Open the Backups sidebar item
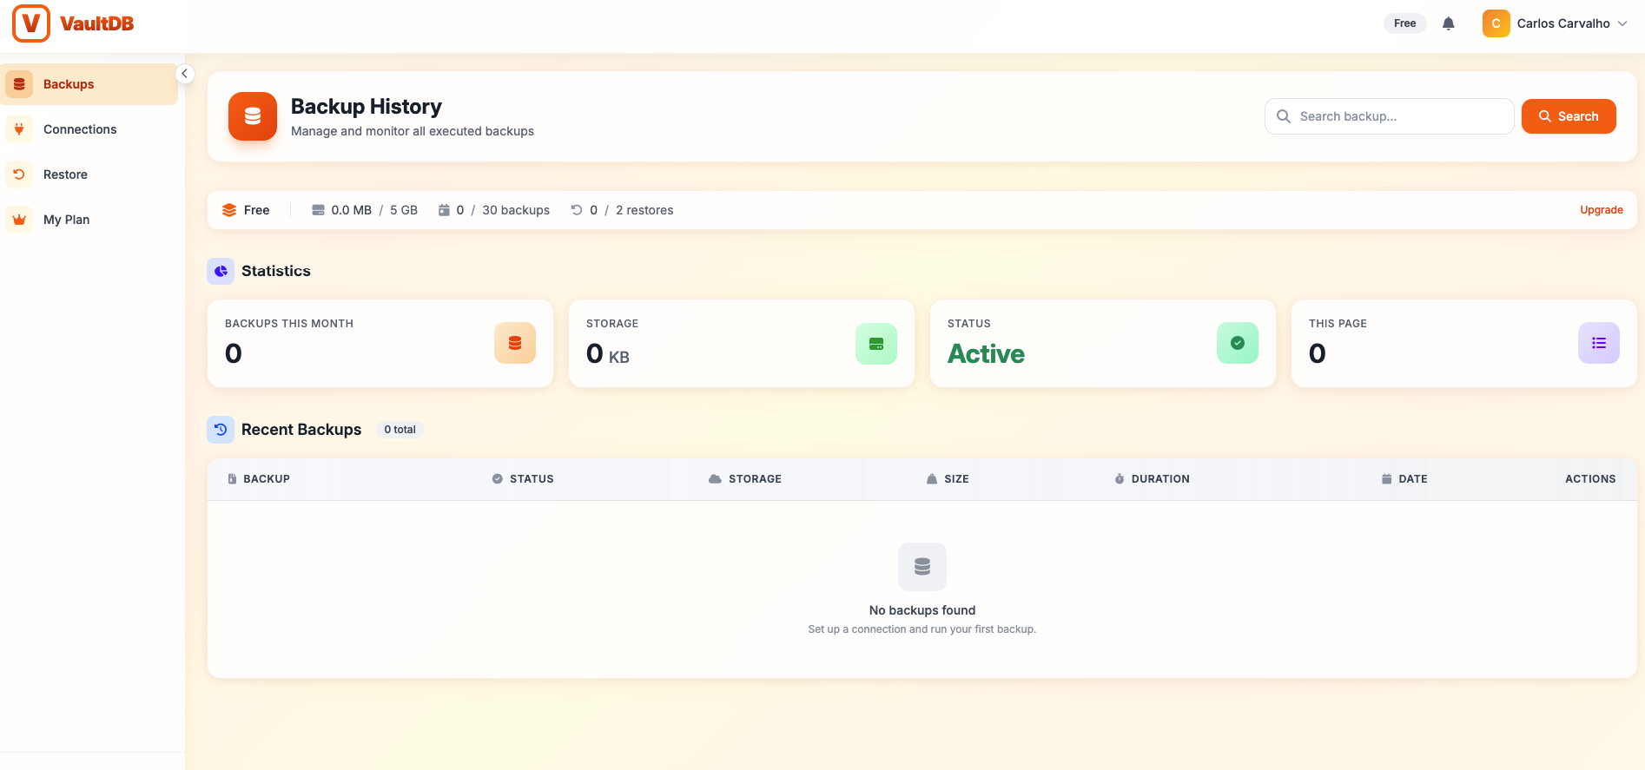This screenshot has height=770, width=1645. point(89,84)
